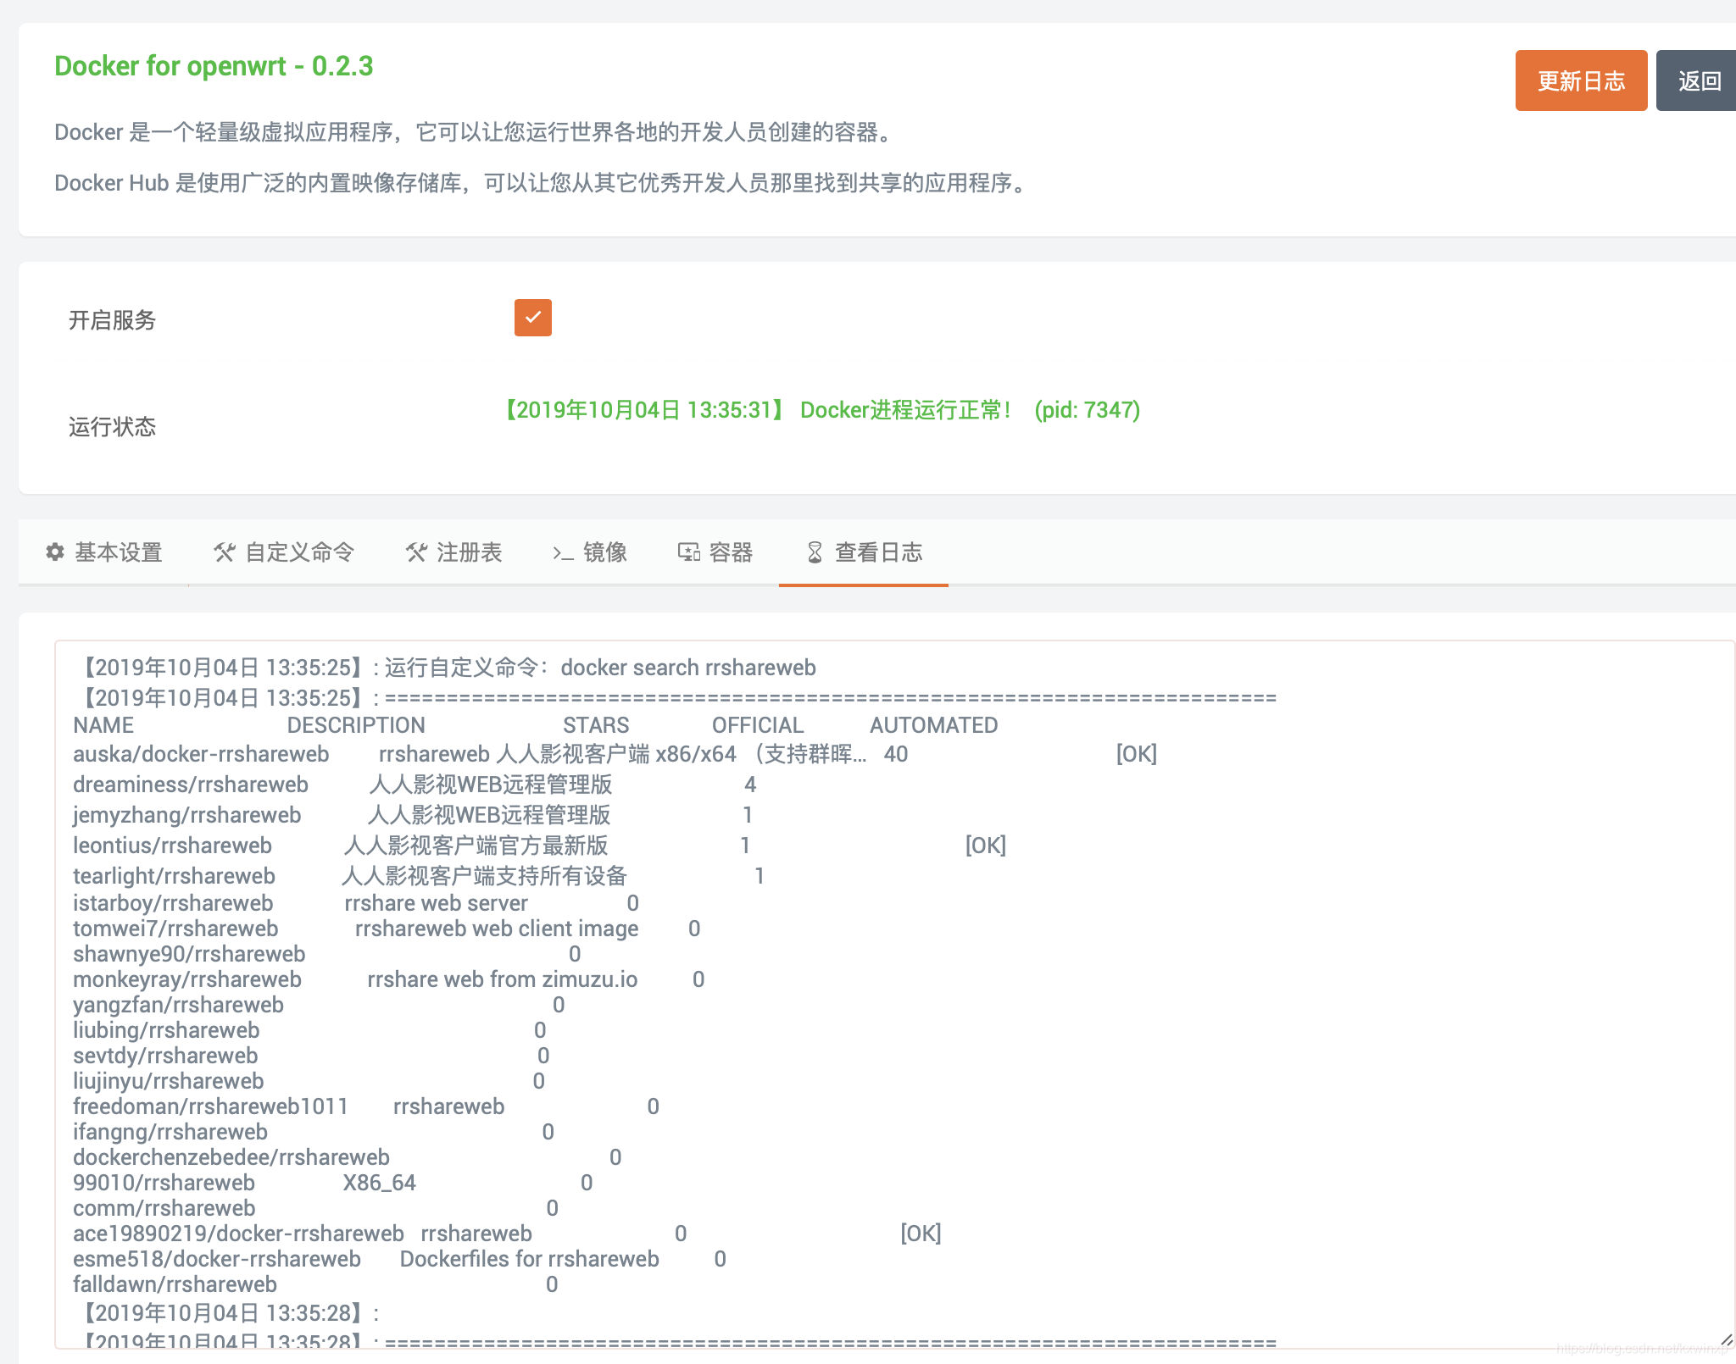1736x1364 pixels.
Task: Click dockerchenzebedee/rrshareweb entry in log
Action: [231, 1157]
